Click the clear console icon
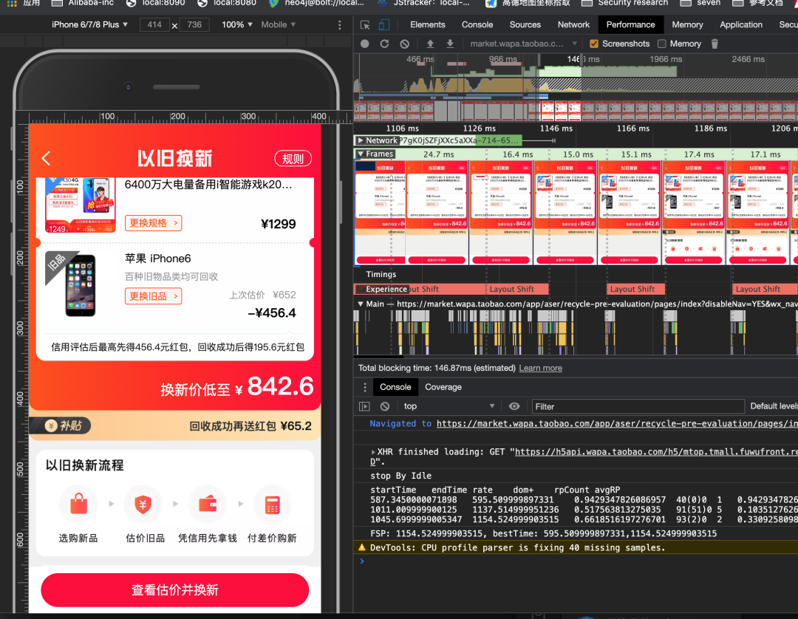Viewport: 798px width, 619px height. (x=385, y=406)
